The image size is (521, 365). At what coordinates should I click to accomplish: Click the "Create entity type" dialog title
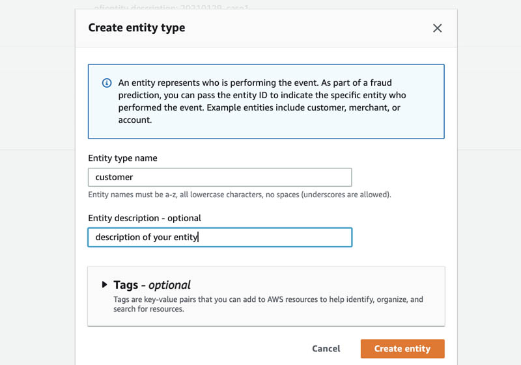click(x=137, y=28)
